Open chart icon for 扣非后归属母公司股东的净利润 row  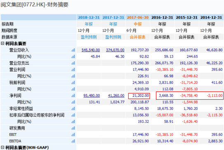pos(73,115)
